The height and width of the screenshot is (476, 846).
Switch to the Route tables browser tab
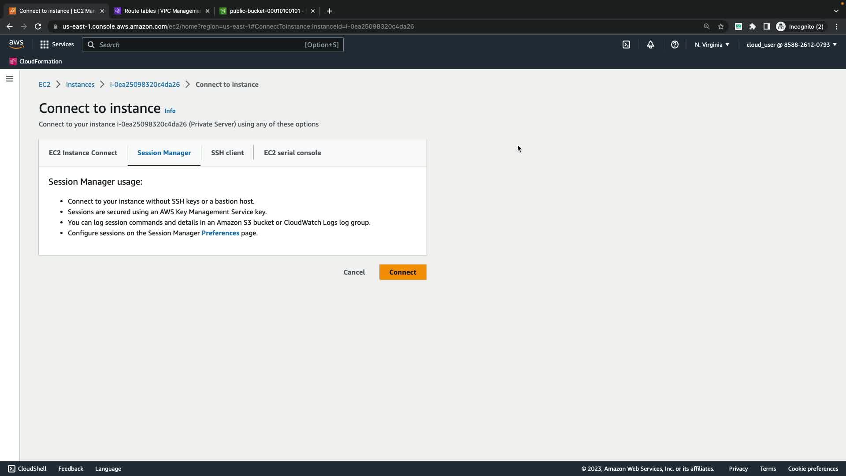(x=161, y=11)
